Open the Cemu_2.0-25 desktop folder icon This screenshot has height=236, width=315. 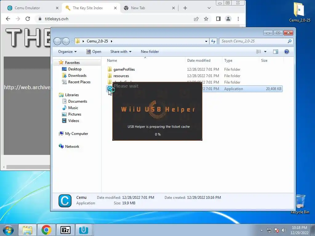(299, 12)
